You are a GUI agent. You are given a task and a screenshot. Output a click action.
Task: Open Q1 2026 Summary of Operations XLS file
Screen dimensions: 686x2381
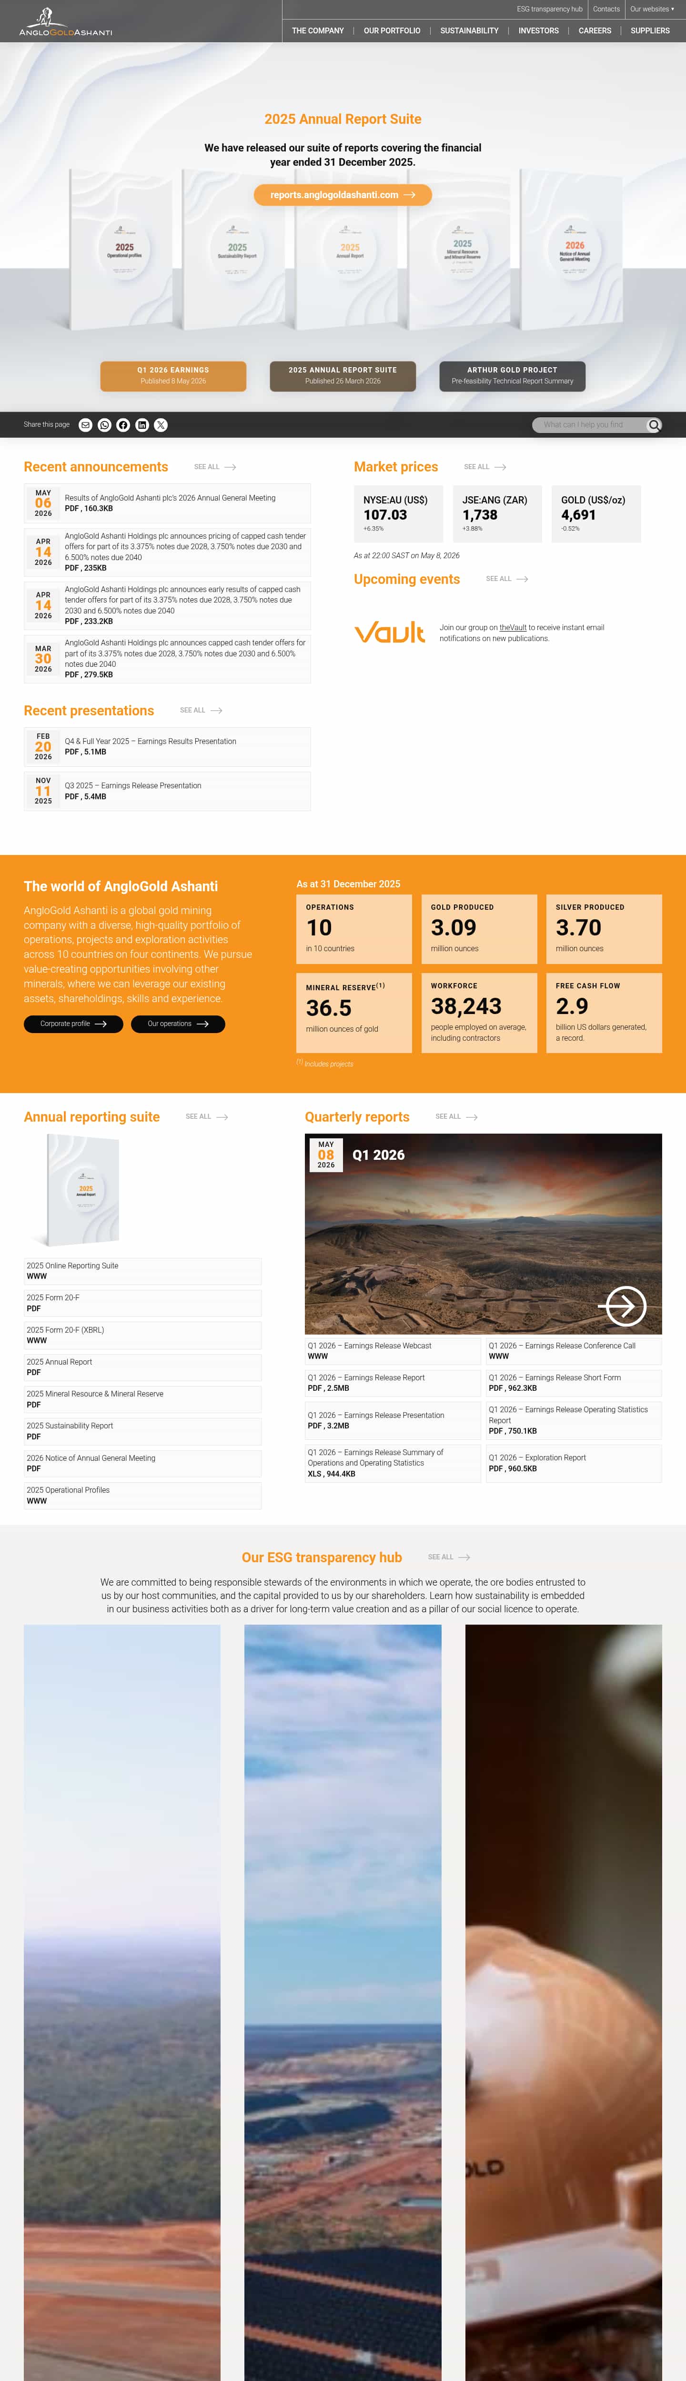click(x=393, y=1463)
